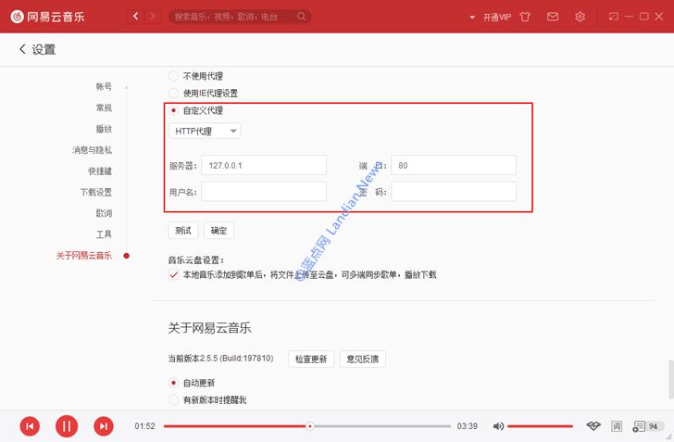Click the heartbeat mode icon
Screen dimensions: 674x442
point(593,426)
